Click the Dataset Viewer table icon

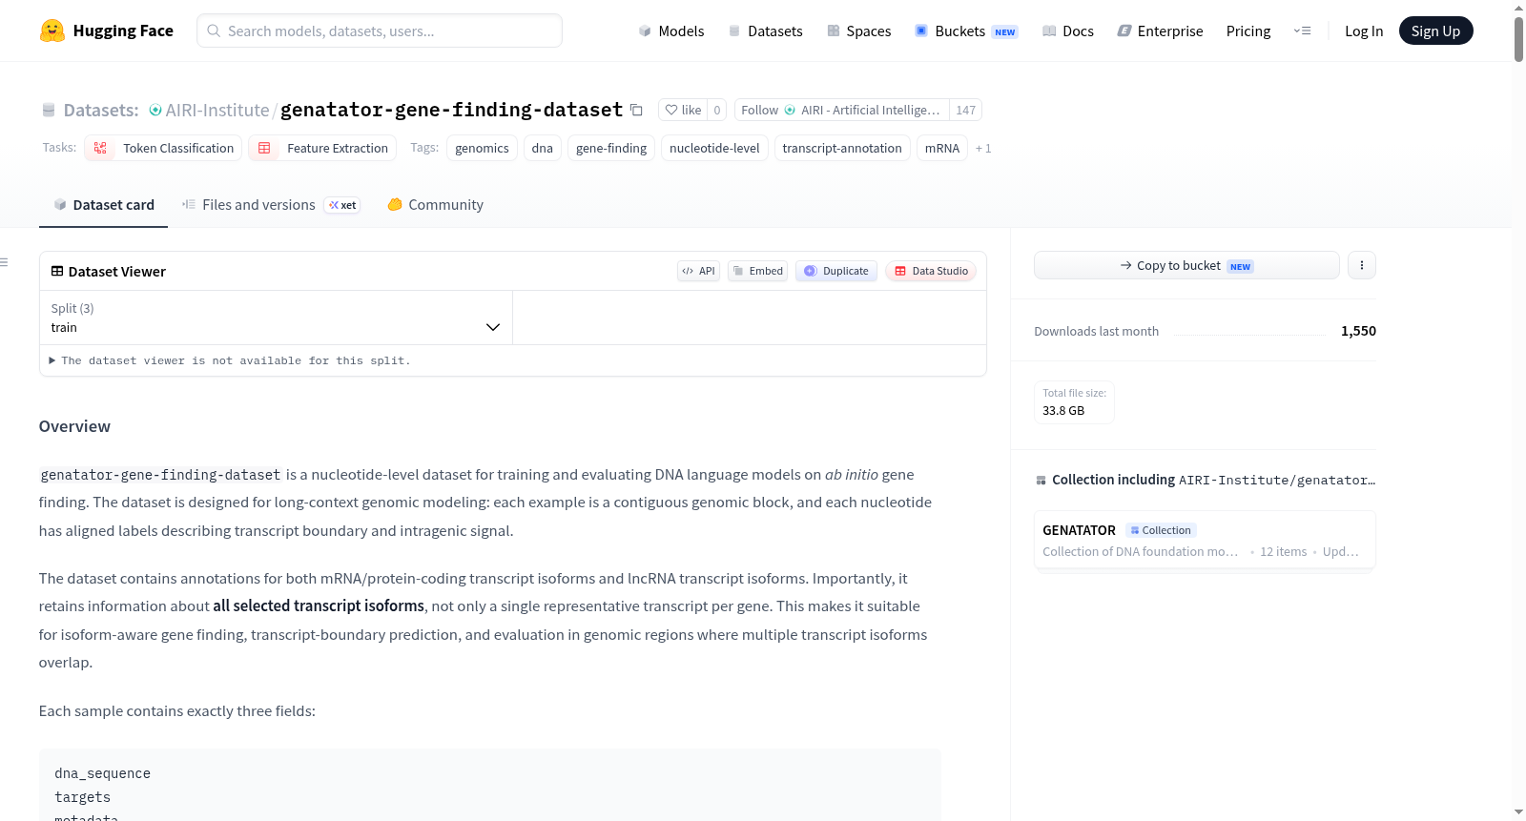coord(57,271)
